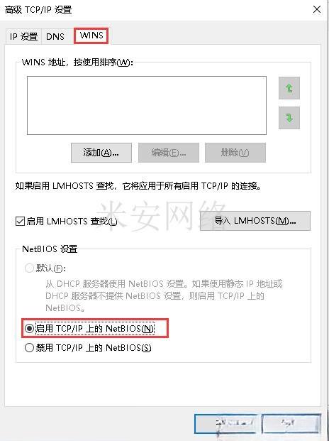The width and height of the screenshot is (329, 441).
Task: Open the DNS tab
Action: pos(55,36)
